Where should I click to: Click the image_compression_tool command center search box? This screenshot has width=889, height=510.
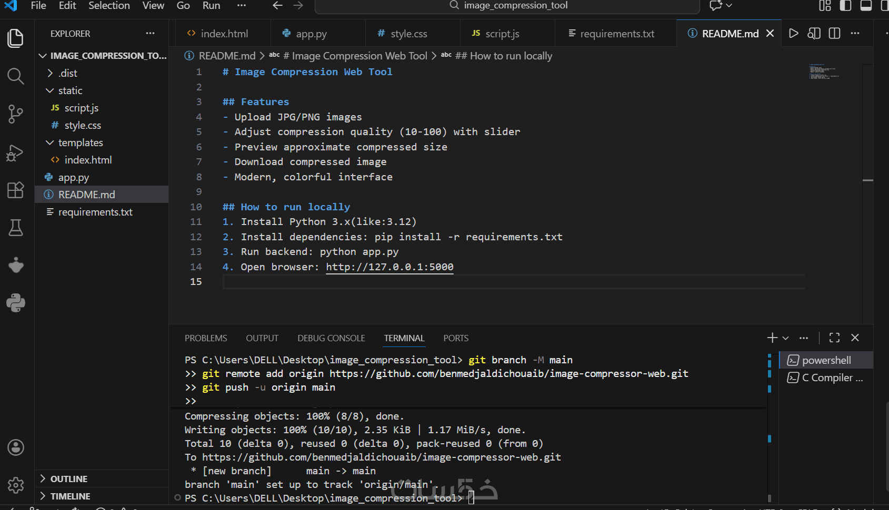(507, 6)
